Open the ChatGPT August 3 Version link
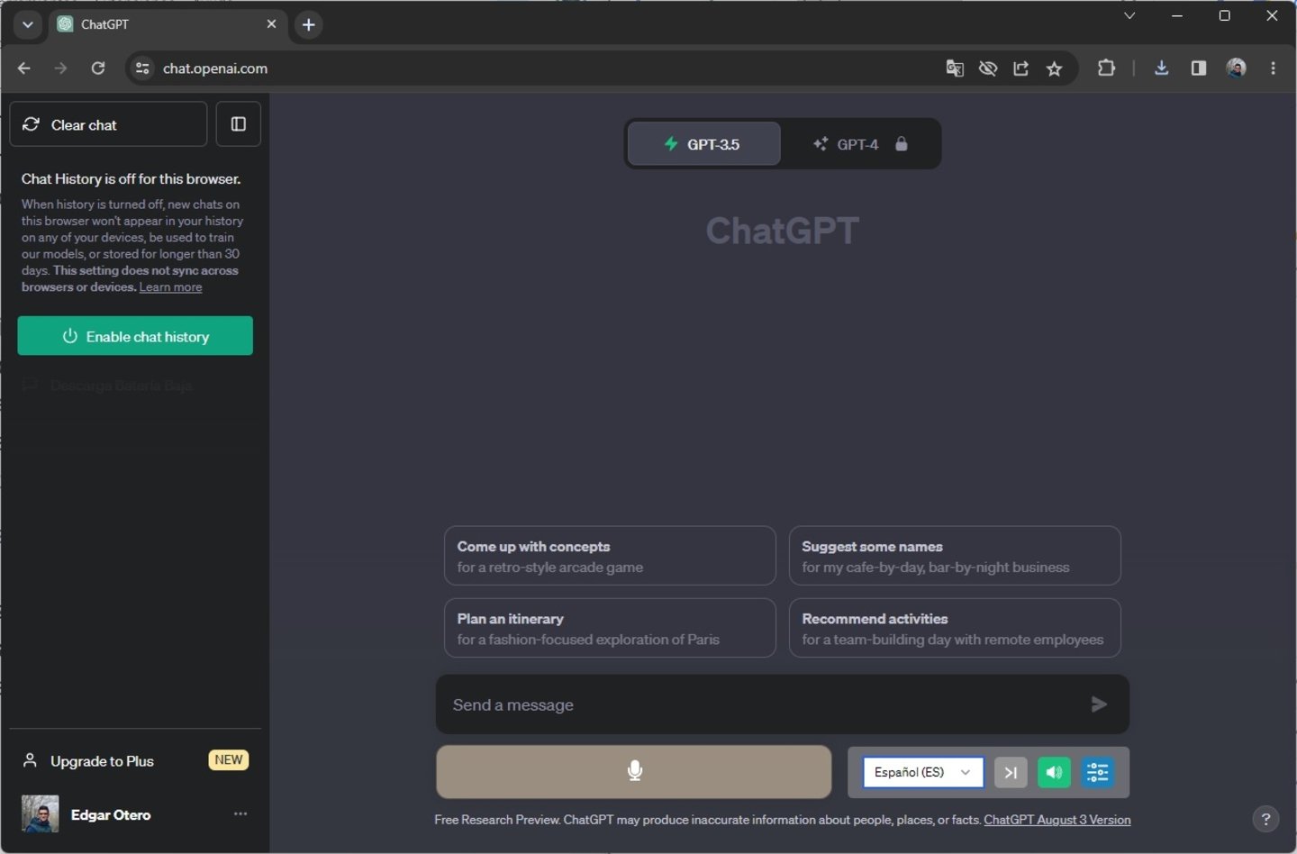 pos(1057,820)
